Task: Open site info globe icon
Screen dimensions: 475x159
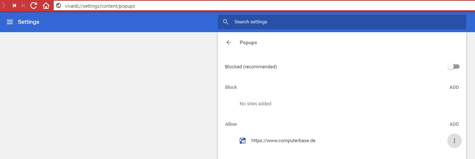Action: pos(58,6)
